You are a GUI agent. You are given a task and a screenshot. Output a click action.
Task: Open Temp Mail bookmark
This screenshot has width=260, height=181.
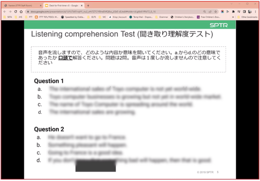pos(141,17)
